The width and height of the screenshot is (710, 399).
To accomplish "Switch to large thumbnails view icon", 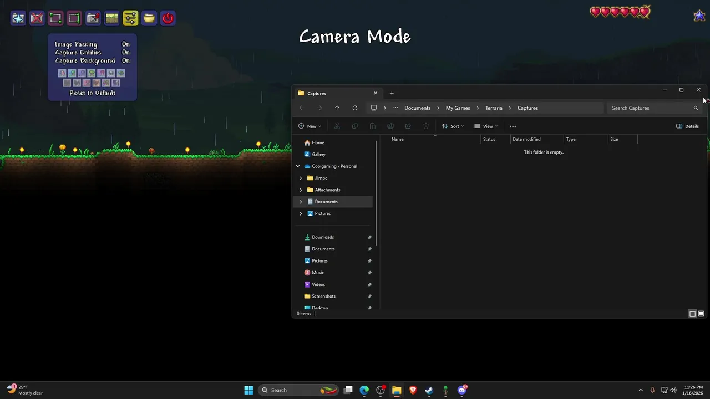I will coord(701,314).
